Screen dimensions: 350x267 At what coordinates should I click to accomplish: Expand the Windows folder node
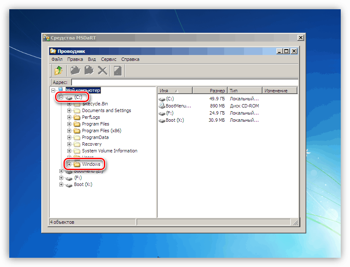coord(69,164)
